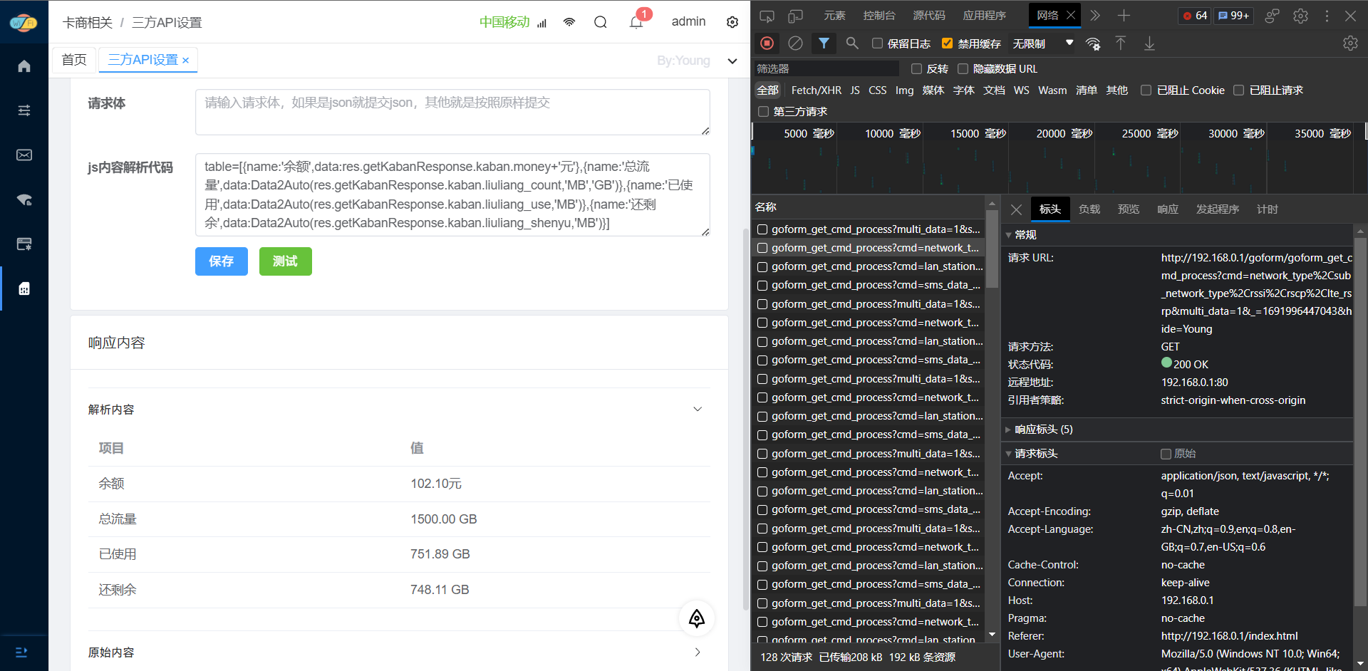Open the sliders settings icon in sidebar

pyautogui.click(x=24, y=110)
